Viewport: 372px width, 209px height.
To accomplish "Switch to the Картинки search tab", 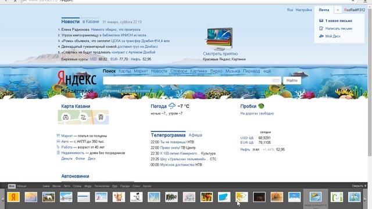I will tap(199, 71).
